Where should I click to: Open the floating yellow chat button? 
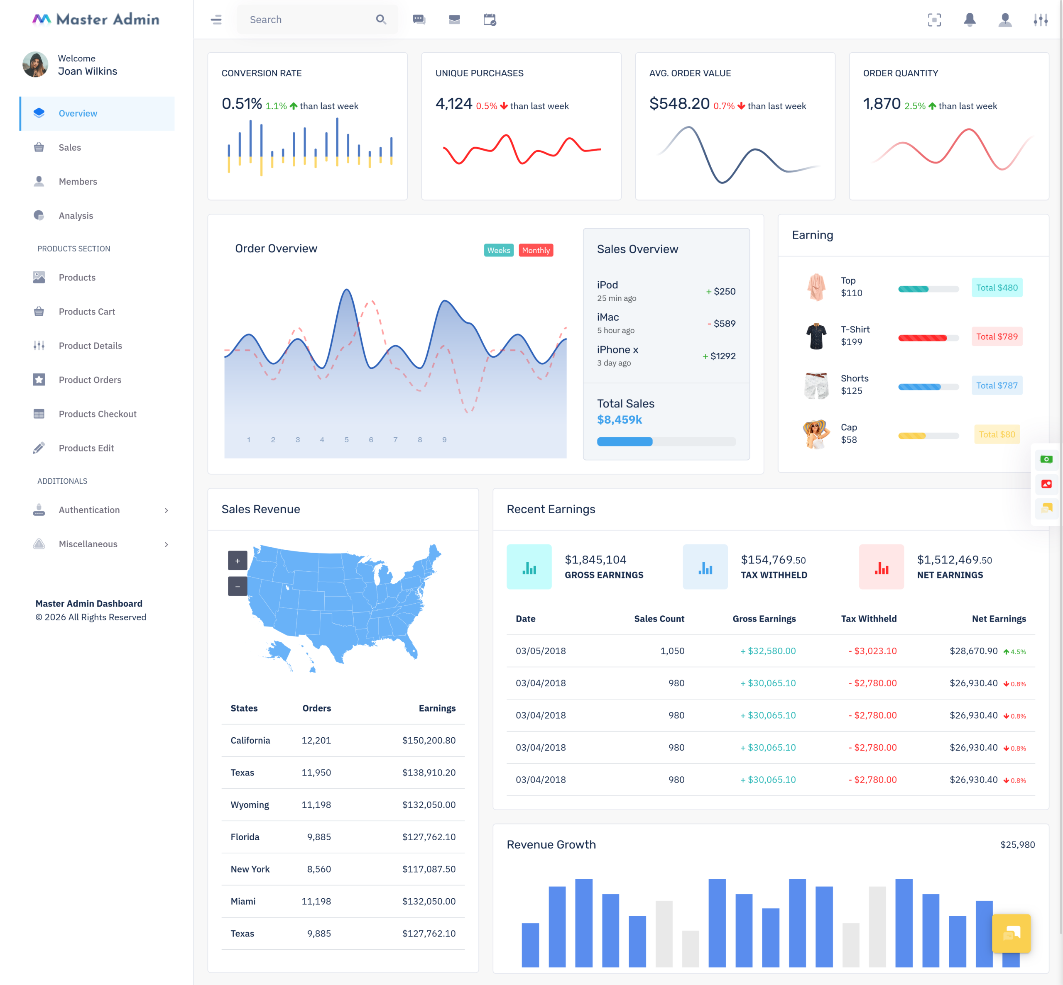coord(1011,933)
